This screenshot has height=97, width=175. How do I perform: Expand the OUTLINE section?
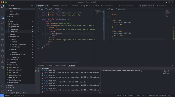pyautogui.click(x=20, y=85)
